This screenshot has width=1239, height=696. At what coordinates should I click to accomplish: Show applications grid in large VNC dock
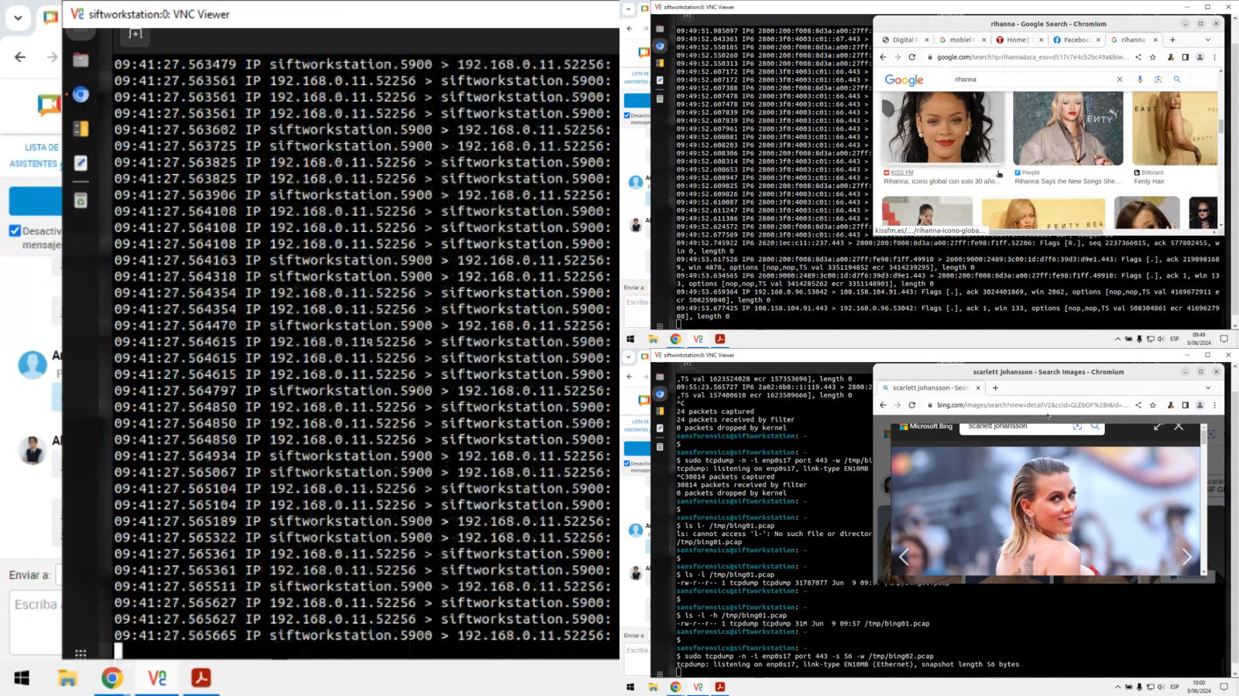pos(81,653)
